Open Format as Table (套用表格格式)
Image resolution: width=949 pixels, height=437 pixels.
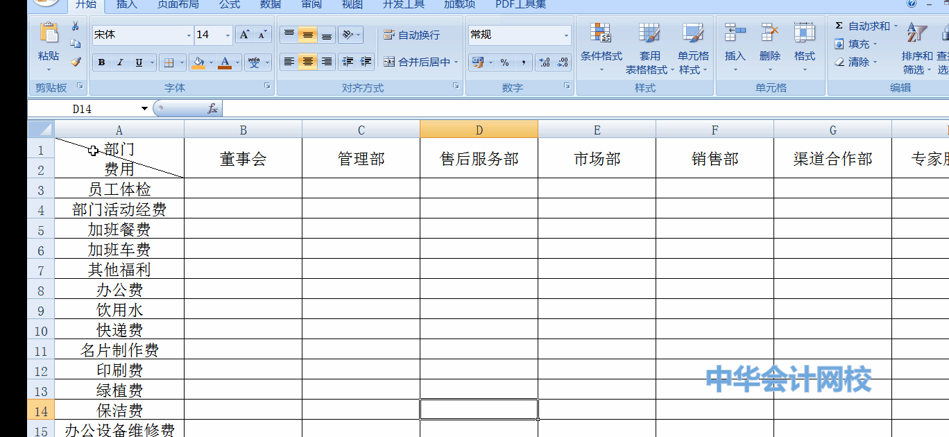click(x=649, y=48)
